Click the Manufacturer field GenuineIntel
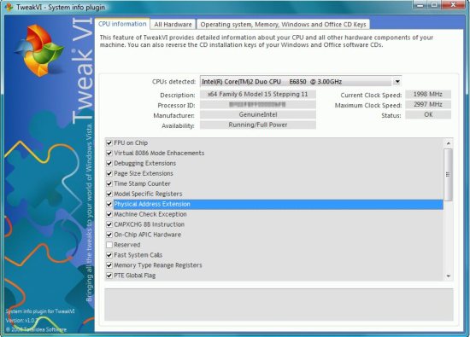 (258, 114)
